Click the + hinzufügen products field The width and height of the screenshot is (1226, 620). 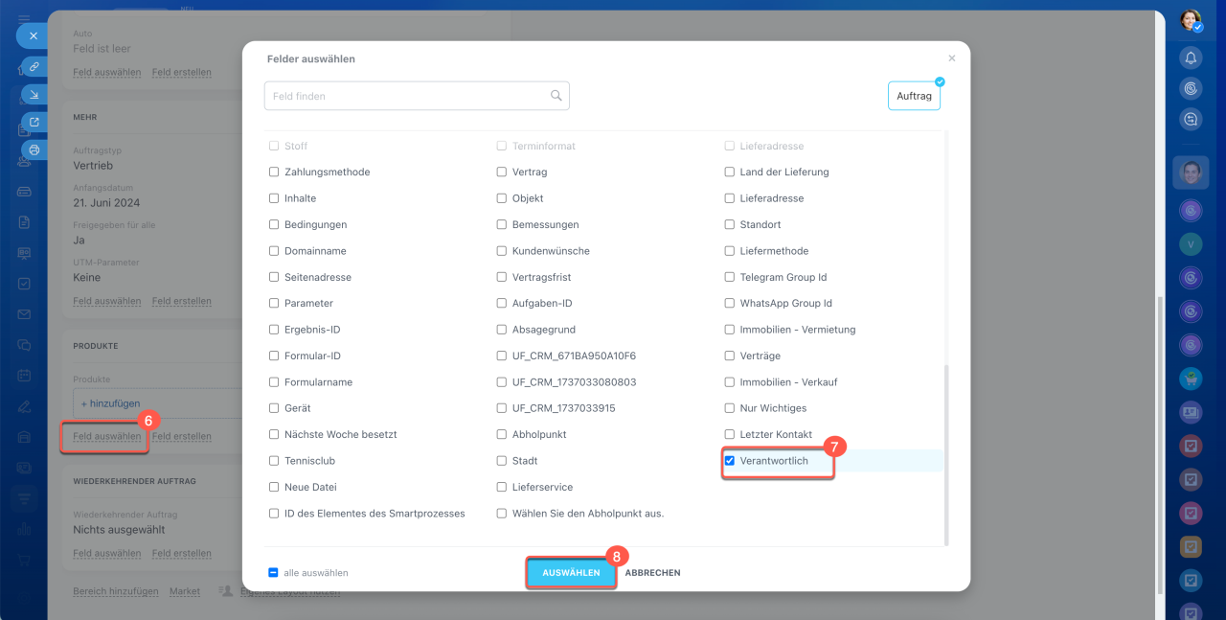click(x=158, y=403)
